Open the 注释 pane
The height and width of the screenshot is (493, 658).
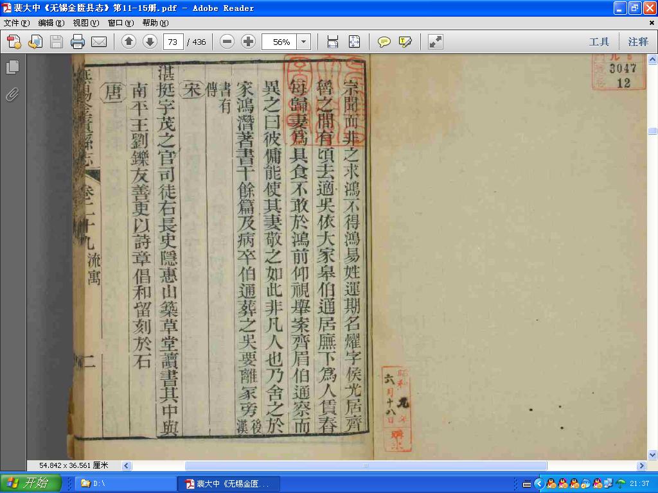click(638, 42)
